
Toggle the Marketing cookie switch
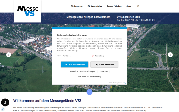click(x=92, y=56)
